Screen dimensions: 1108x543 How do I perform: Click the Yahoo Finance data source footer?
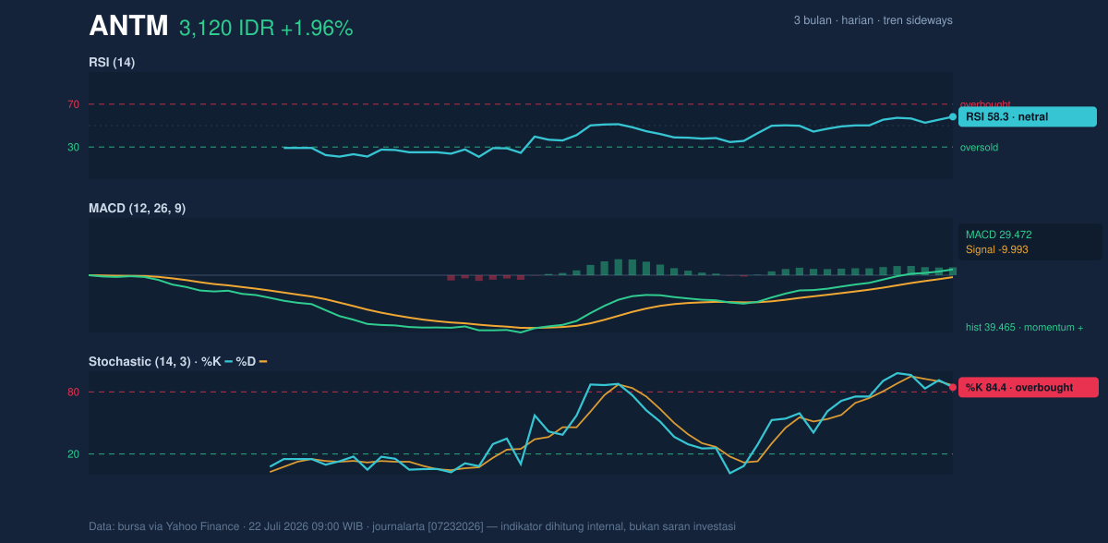click(x=412, y=526)
